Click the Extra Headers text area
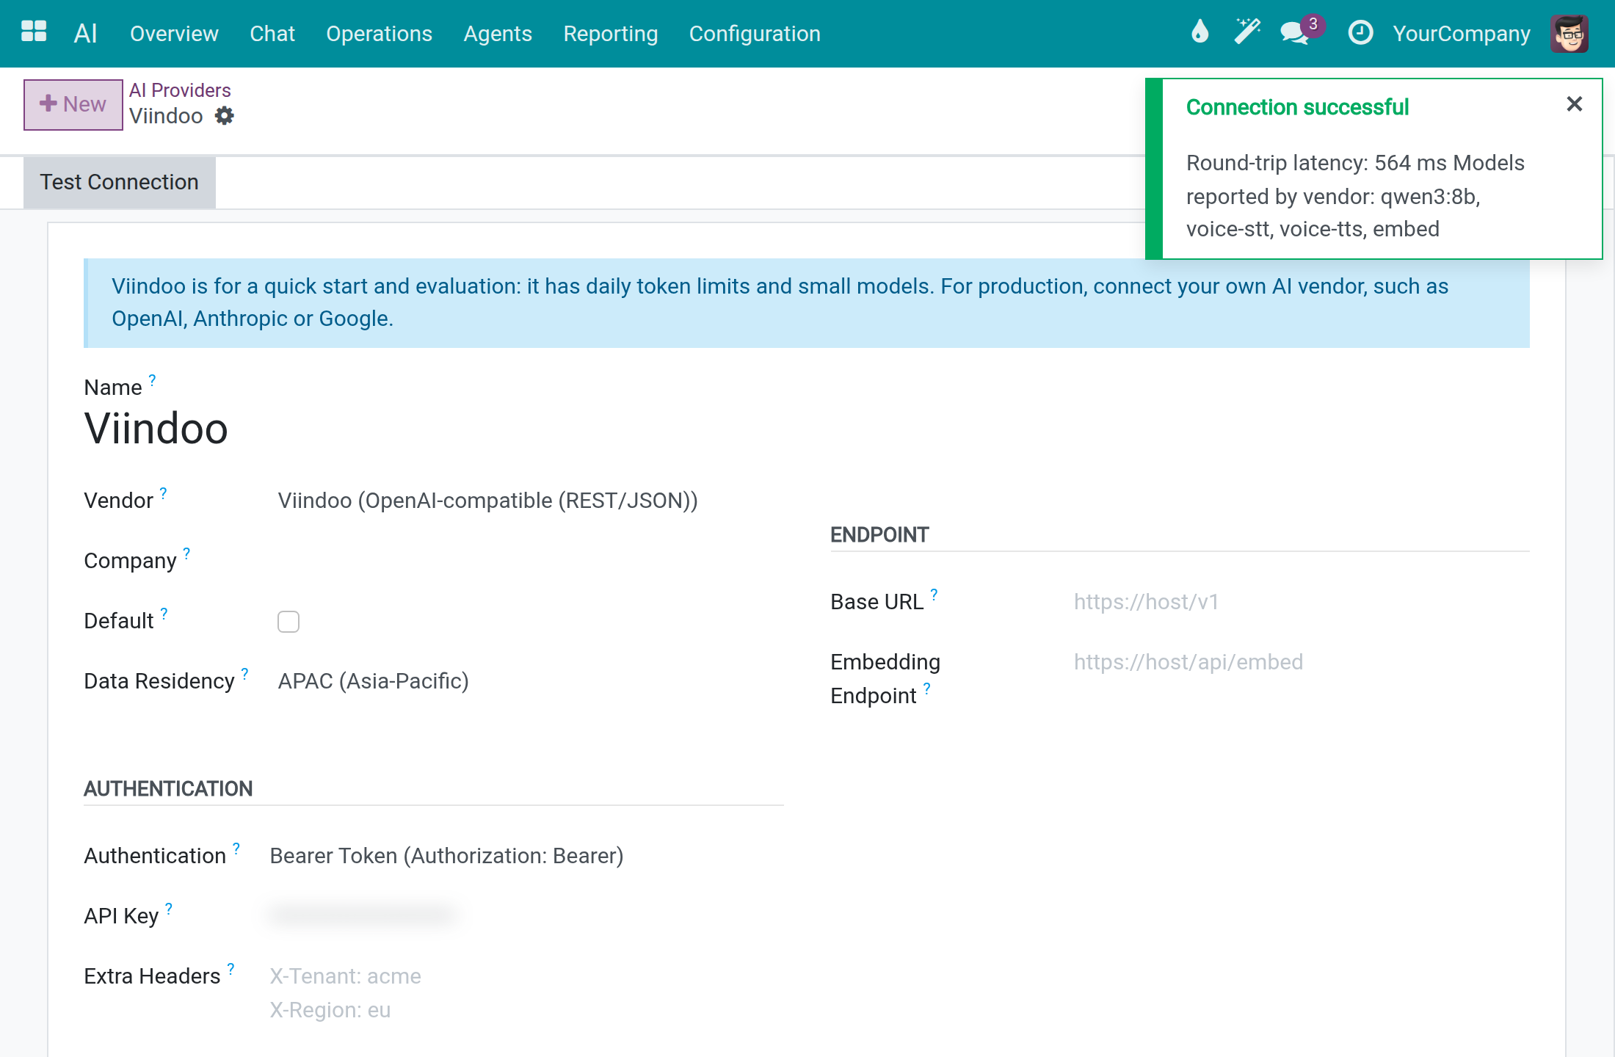Screen dimensions: 1615x1057 (526, 993)
